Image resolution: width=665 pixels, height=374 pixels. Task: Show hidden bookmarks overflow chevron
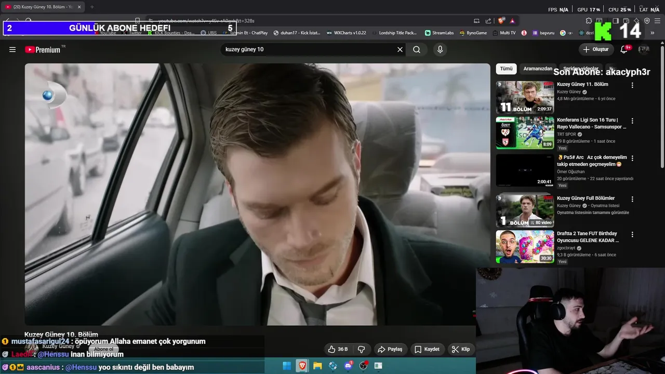click(652, 33)
